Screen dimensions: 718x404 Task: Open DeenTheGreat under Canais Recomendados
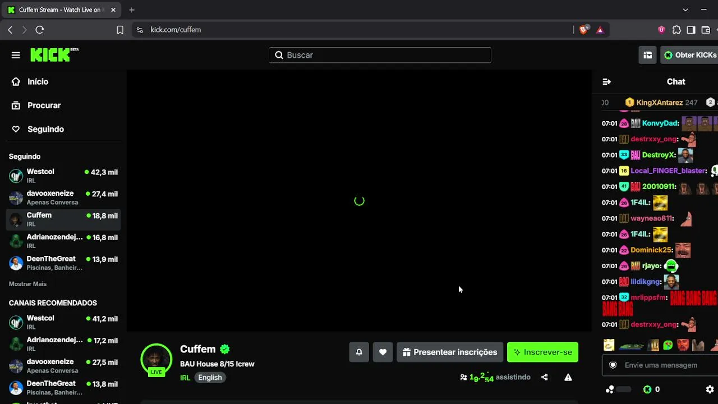[63, 388]
